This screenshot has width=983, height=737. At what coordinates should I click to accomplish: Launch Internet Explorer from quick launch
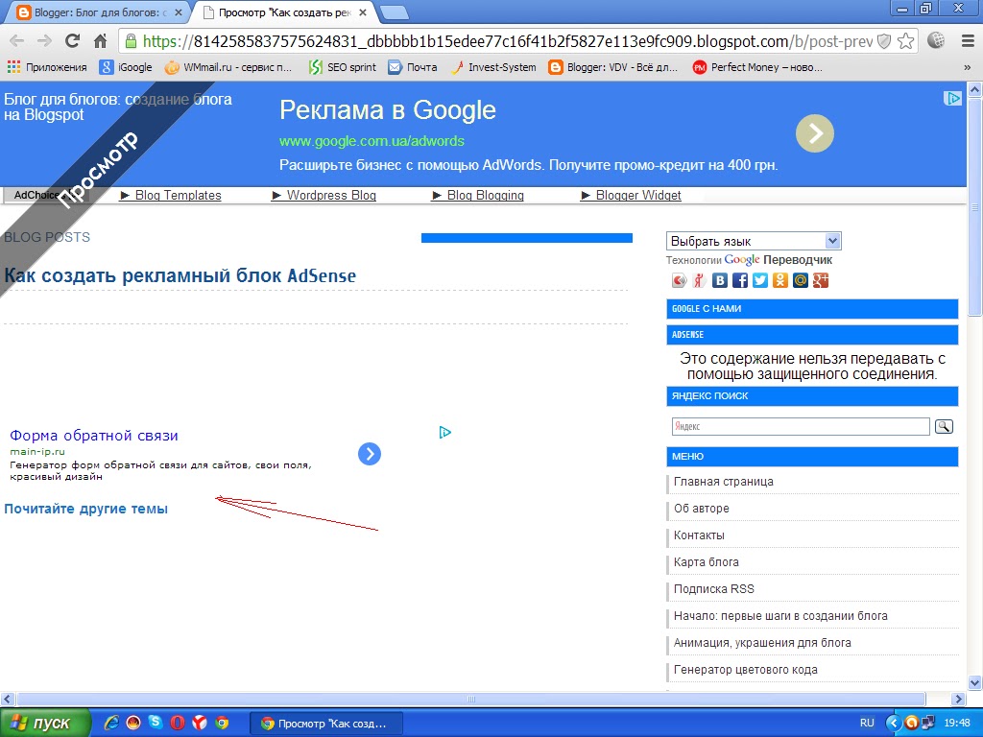point(111,723)
